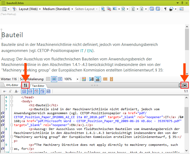Expand the 100% zoom combo box
The width and height of the screenshot is (195, 154).
(x=77, y=79)
